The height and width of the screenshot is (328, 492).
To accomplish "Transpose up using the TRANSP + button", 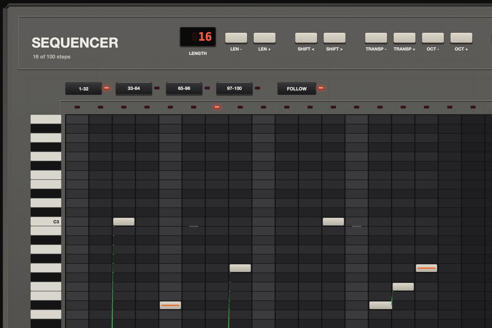I will [x=405, y=38].
